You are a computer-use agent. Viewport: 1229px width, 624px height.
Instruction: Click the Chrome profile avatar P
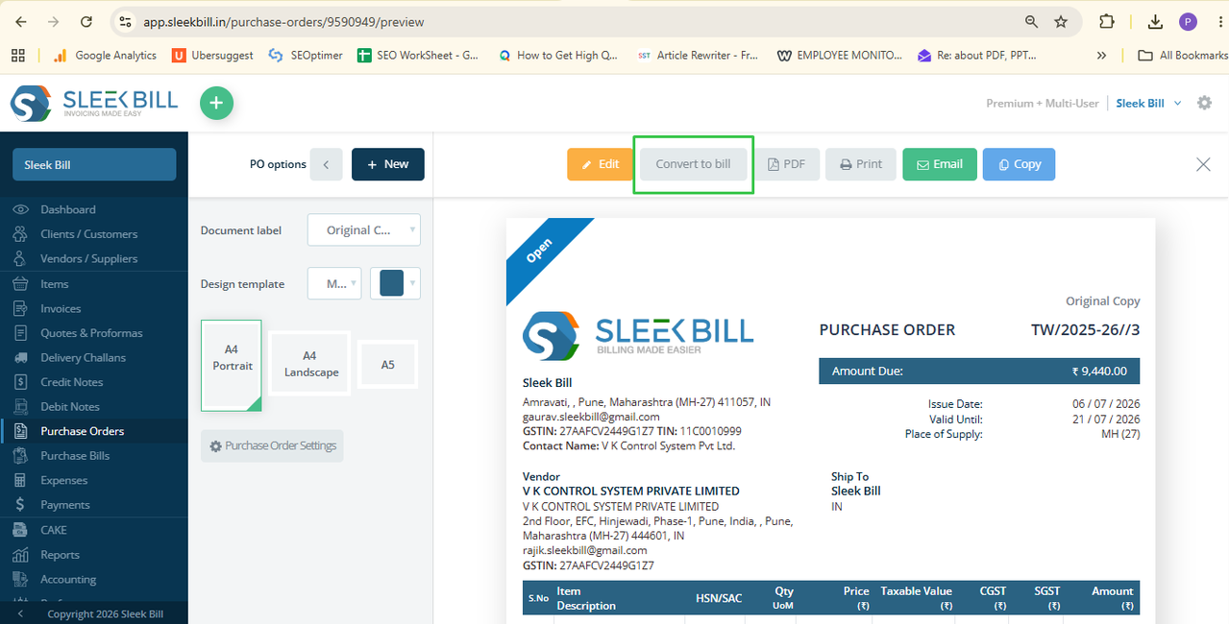pyautogui.click(x=1189, y=21)
